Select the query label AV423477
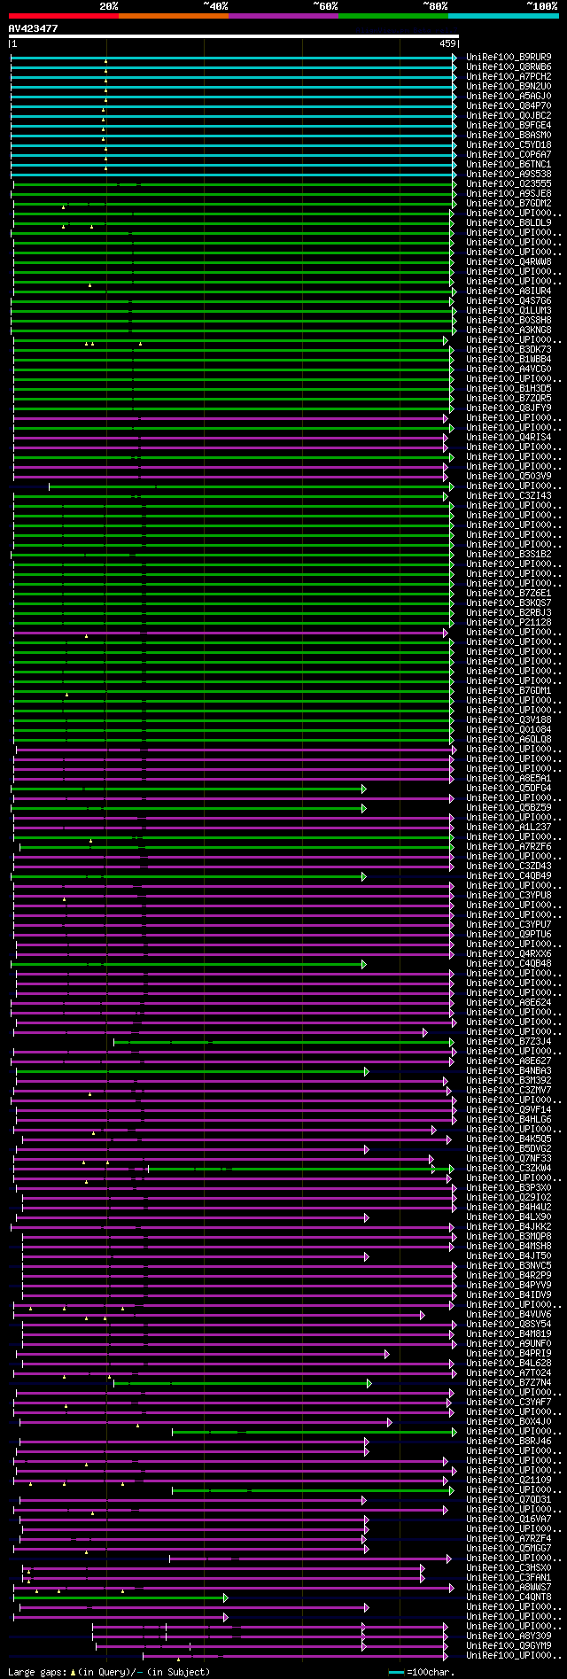The height and width of the screenshot is (1679, 567). pos(34,28)
